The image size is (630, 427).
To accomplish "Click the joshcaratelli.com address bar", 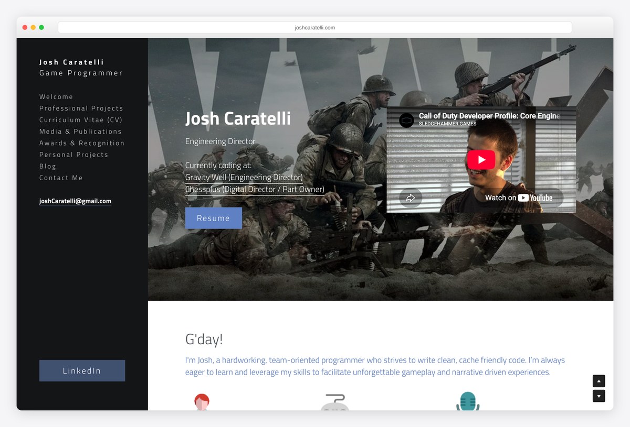I will 315,27.
